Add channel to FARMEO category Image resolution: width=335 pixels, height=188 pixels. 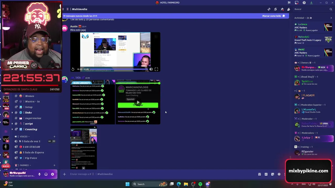tap(54, 165)
